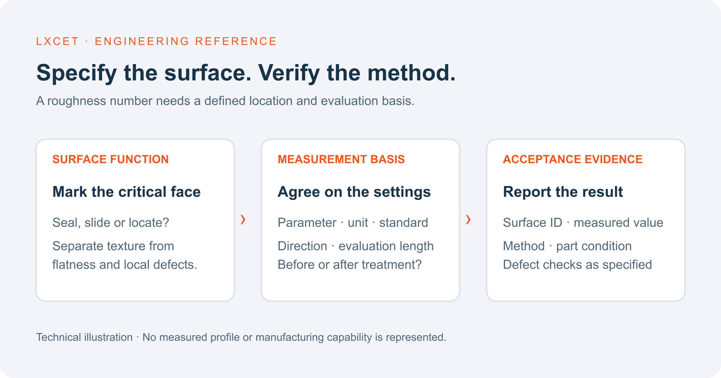
Task: Click the line 'Method · part condition'
Action: (x=567, y=246)
